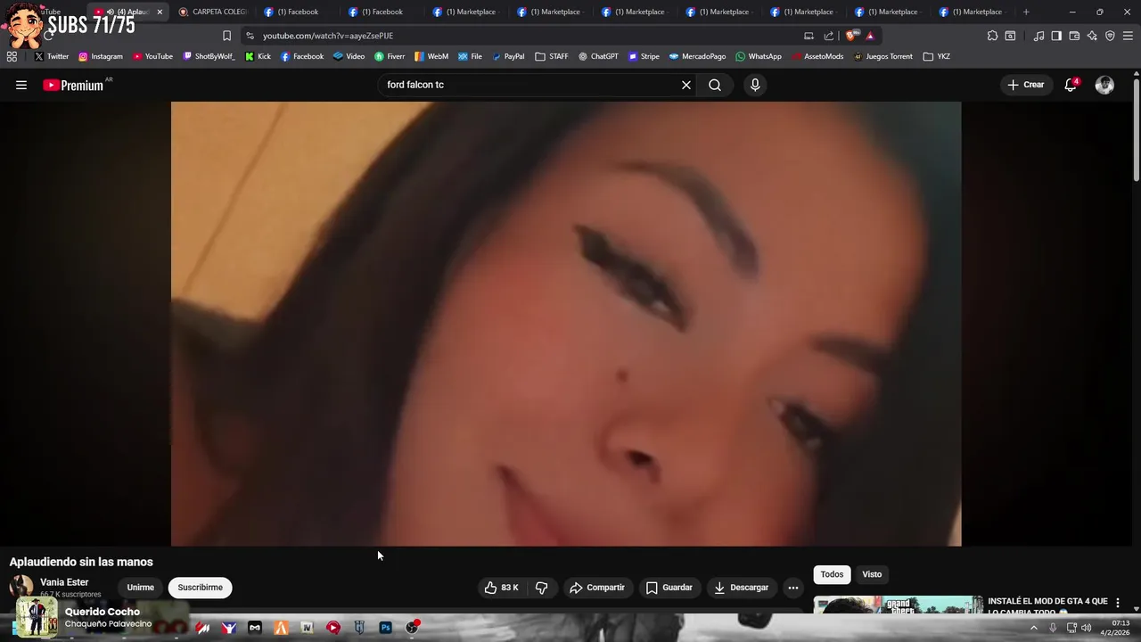Open the ChatGPT bookmark

(598, 56)
